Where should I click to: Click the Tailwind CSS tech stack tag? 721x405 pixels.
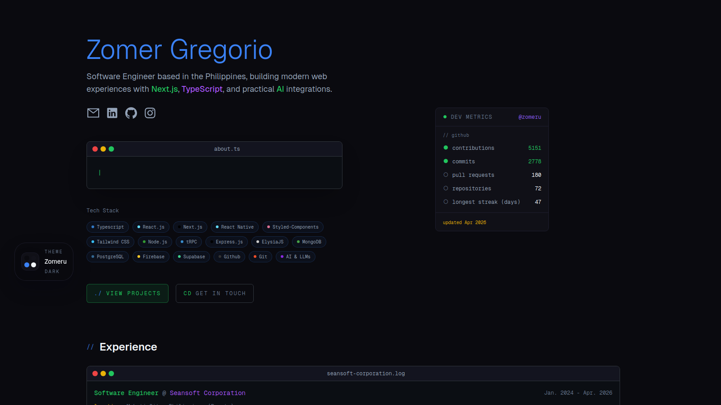(x=110, y=242)
